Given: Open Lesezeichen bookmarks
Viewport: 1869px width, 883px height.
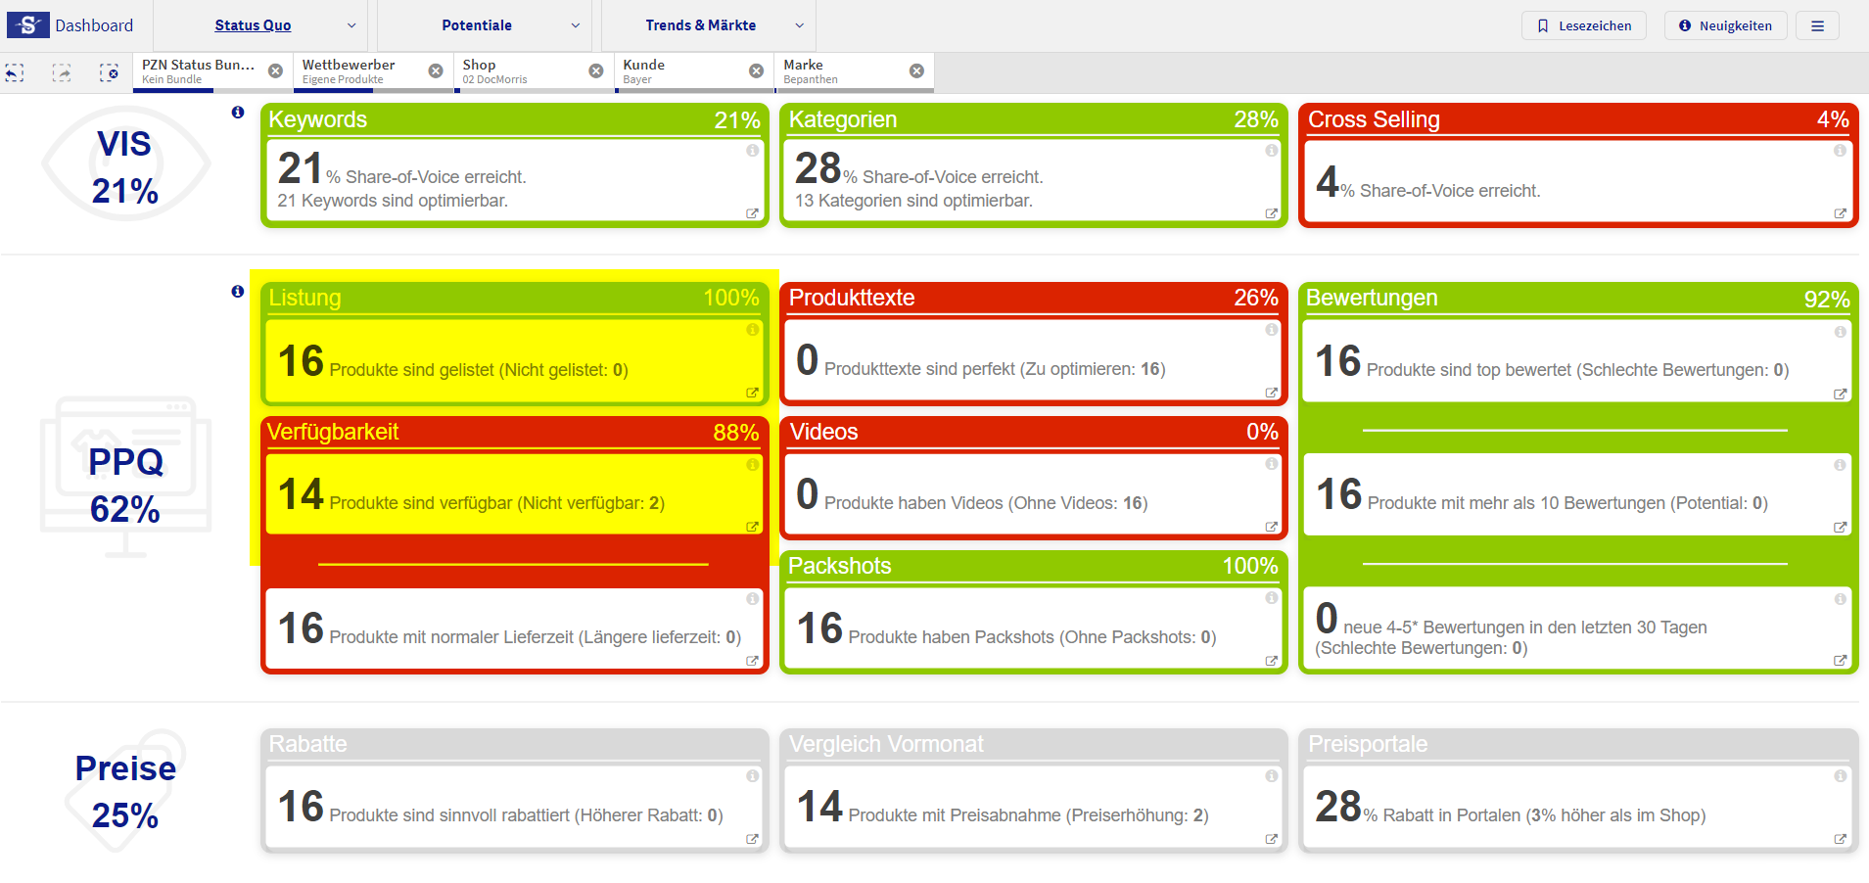Looking at the screenshot, I should pyautogui.click(x=1583, y=25).
